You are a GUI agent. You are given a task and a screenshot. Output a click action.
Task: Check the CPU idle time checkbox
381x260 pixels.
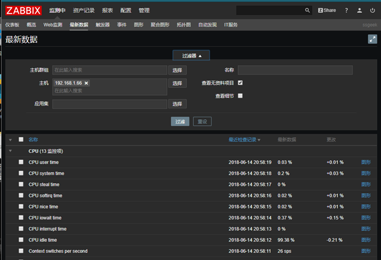tap(21, 240)
